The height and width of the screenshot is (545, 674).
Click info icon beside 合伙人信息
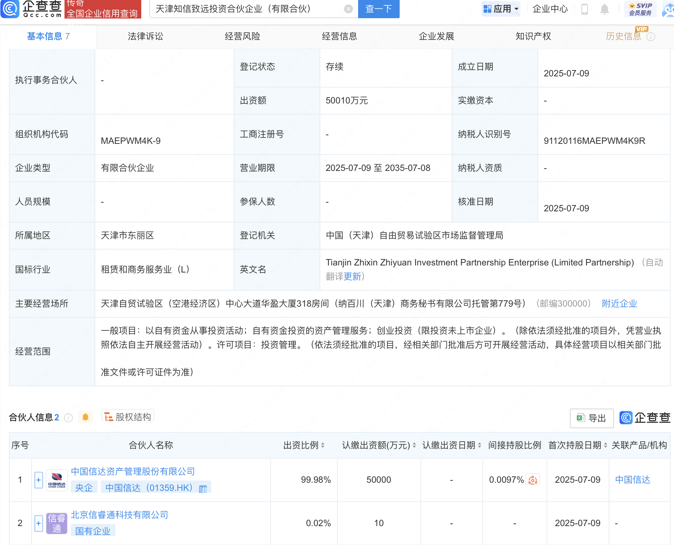tap(68, 418)
